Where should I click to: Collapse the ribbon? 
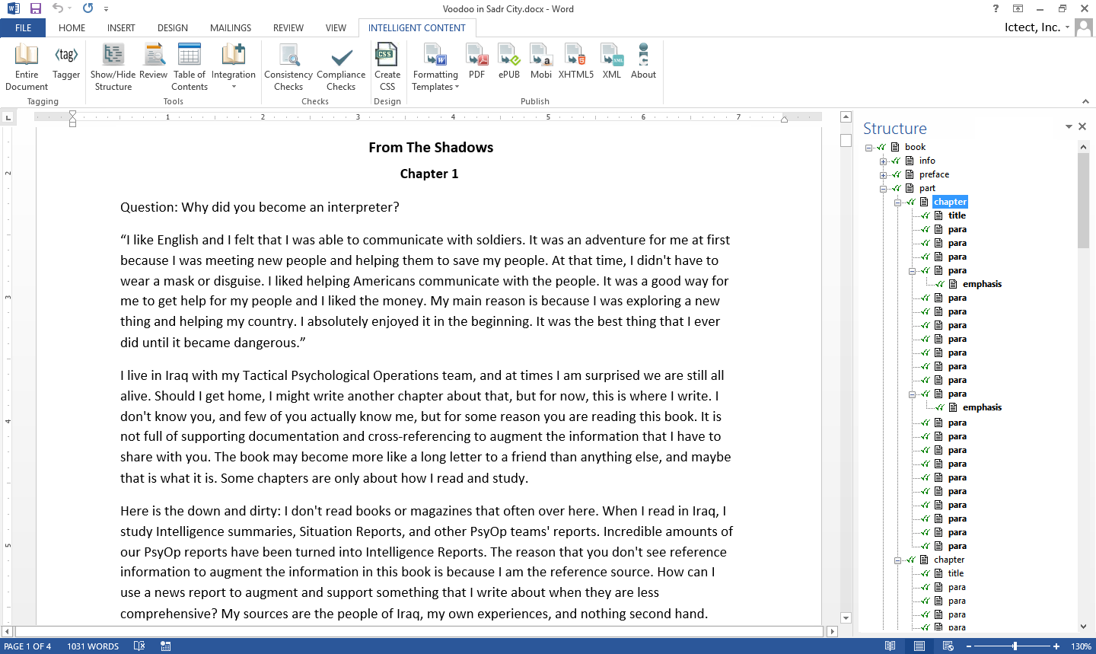coord(1085,101)
